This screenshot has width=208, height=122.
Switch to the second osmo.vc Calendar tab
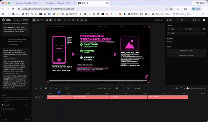tap(60, 3)
